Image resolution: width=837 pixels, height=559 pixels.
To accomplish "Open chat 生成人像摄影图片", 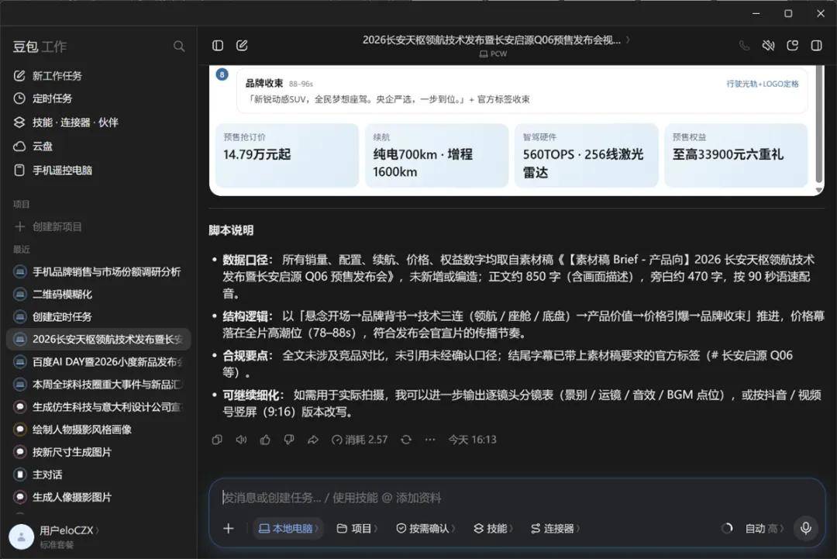I will 98,497.
